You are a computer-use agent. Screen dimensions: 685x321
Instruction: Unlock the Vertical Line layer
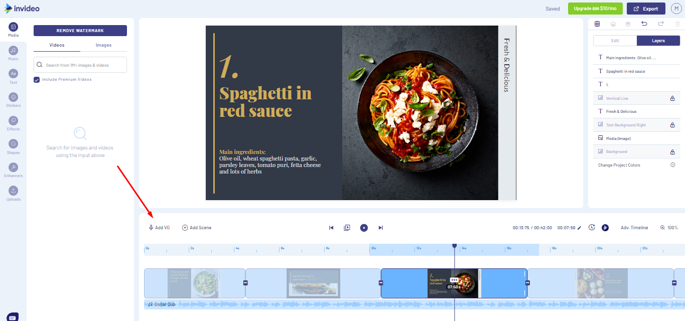click(x=672, y=98)
